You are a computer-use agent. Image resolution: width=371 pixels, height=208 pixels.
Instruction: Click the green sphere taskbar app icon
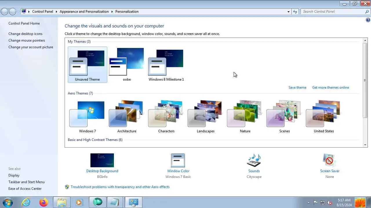pyautogui.click(x=98, y=202)
